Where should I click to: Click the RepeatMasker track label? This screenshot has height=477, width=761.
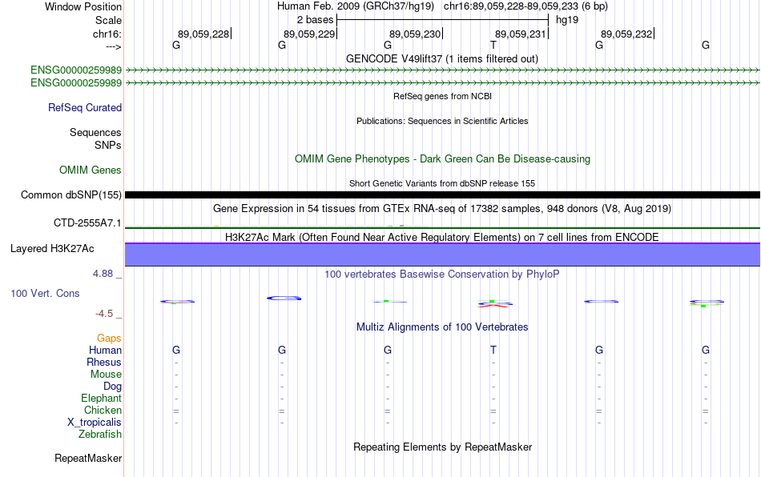click(x=88, y=458)
